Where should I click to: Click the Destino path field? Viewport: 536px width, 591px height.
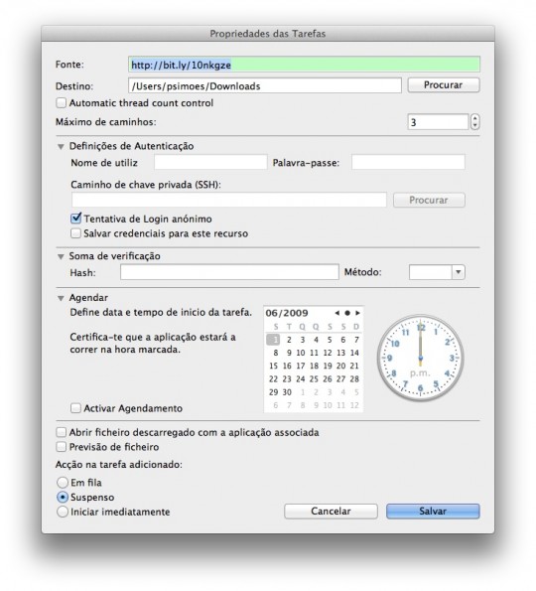coord(265,85)
